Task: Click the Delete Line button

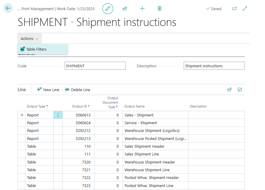Action: point(78,89)
